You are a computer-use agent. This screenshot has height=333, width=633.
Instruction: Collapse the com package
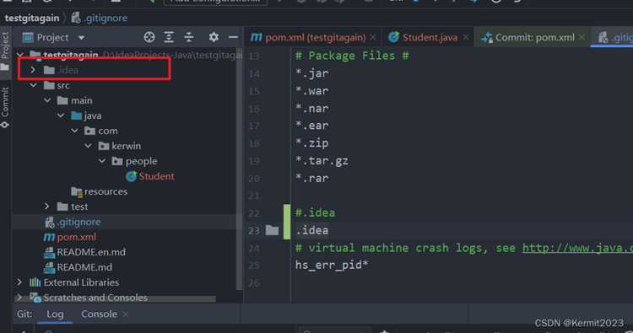[x=74, y=131]
